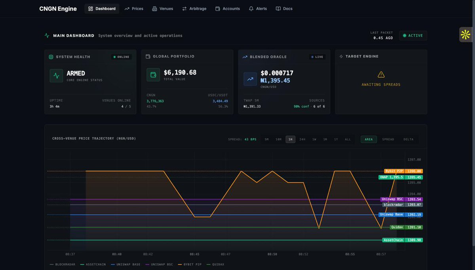This screenshot has height=270, width=475.
Task: Select AREA chart mode
Action: coord(369,140)
